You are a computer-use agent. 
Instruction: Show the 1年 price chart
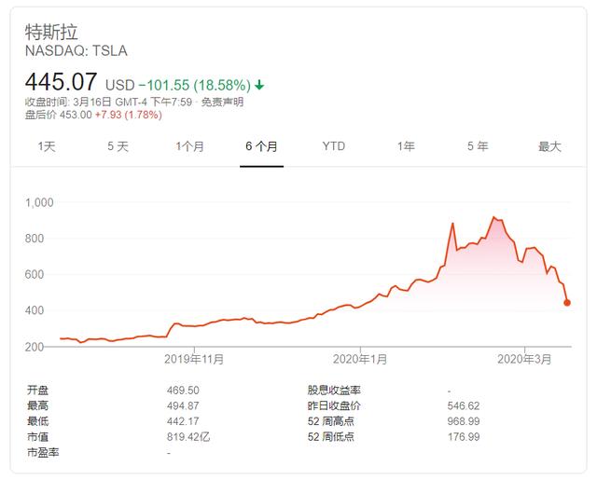tap(406, 146)
